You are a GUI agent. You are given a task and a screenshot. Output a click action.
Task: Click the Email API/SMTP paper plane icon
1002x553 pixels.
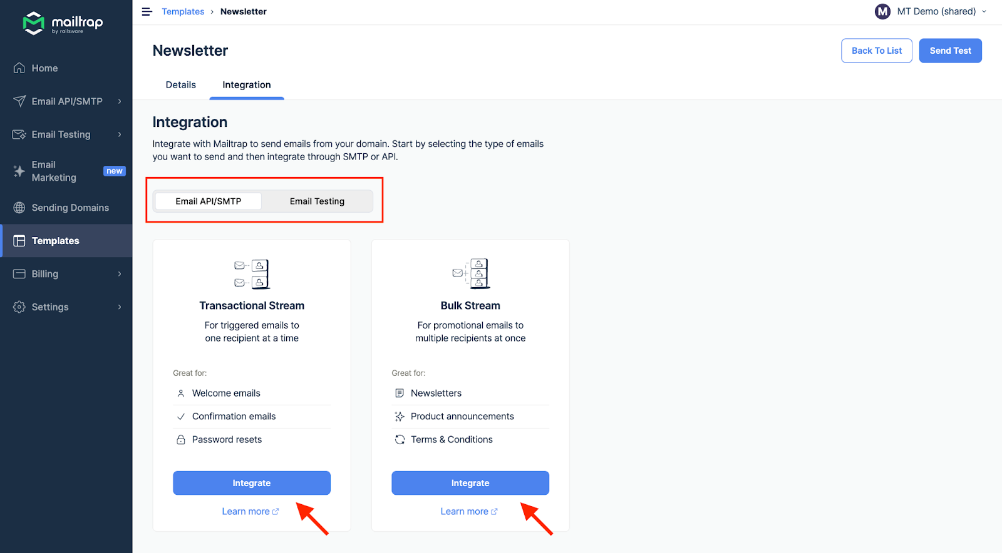(18, 101)
